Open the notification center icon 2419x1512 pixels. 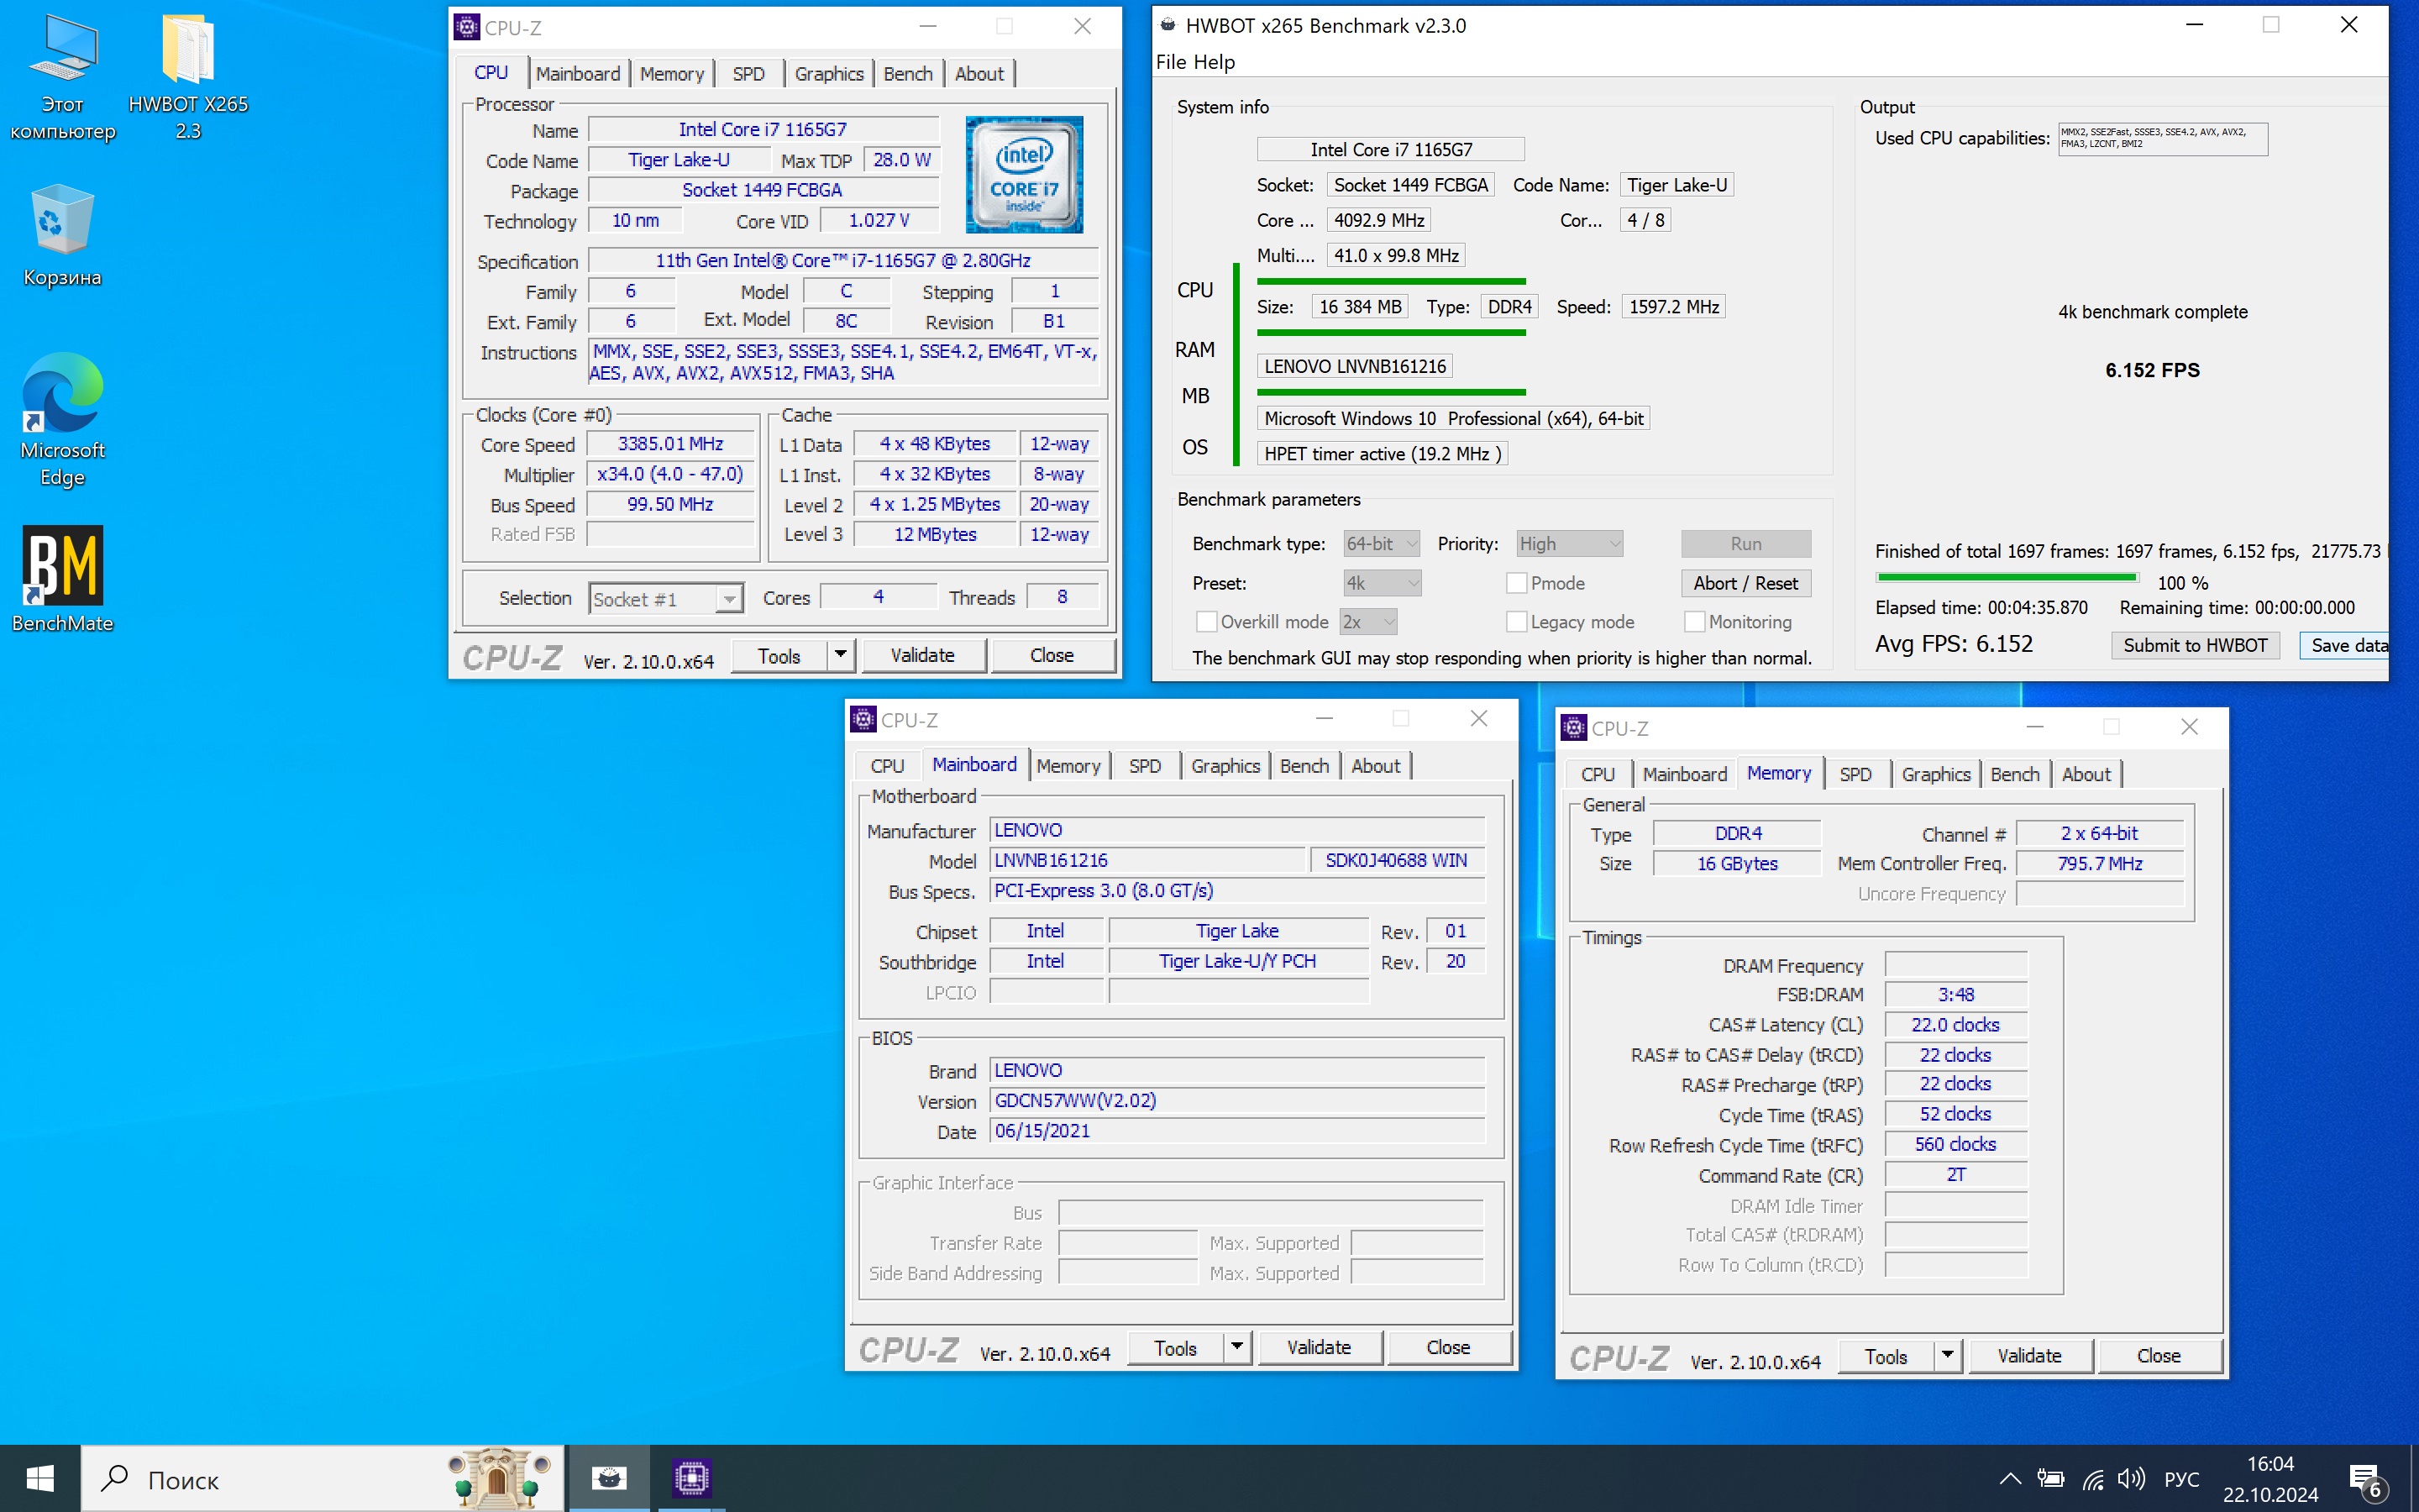click(2367, 1479)
